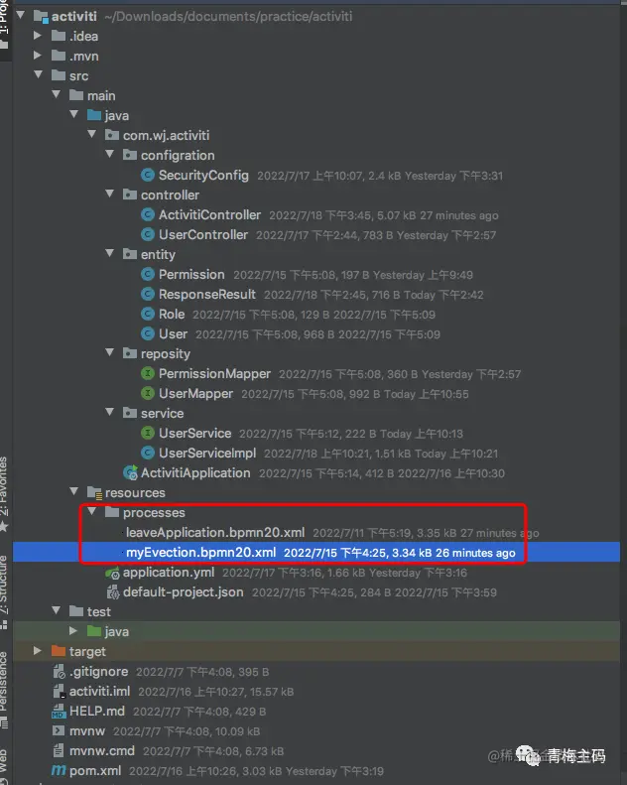Collapse the resources folder arrow
627x785 pixels.
pyautogui.click(x=74, y=491)
